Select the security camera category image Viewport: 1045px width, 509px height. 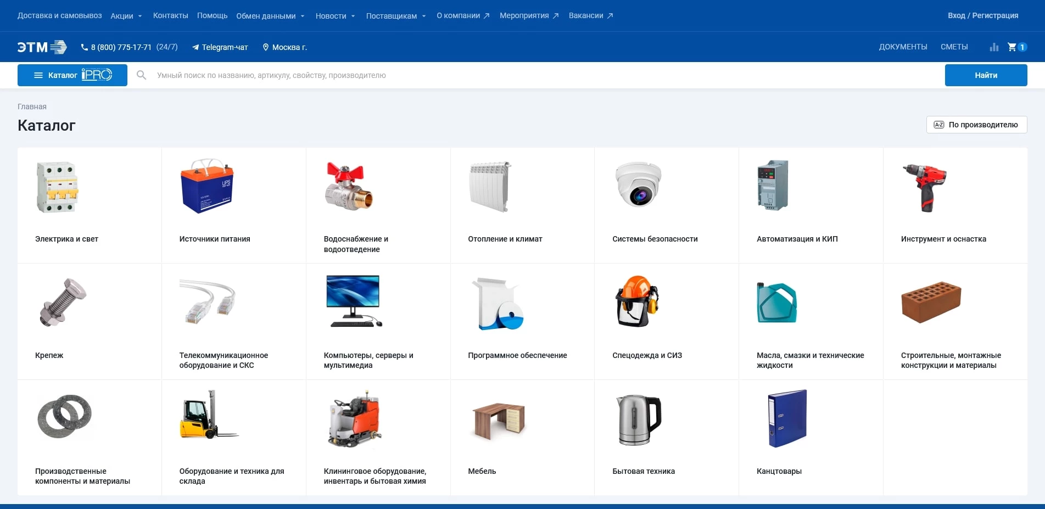638,184
